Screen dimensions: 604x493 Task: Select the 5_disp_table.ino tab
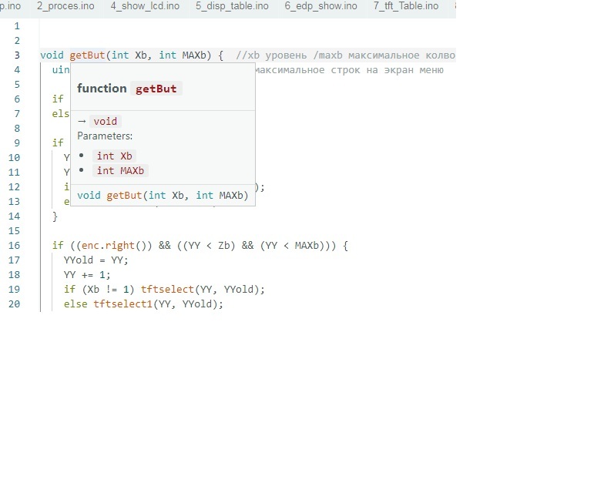(x=232, y=6)
